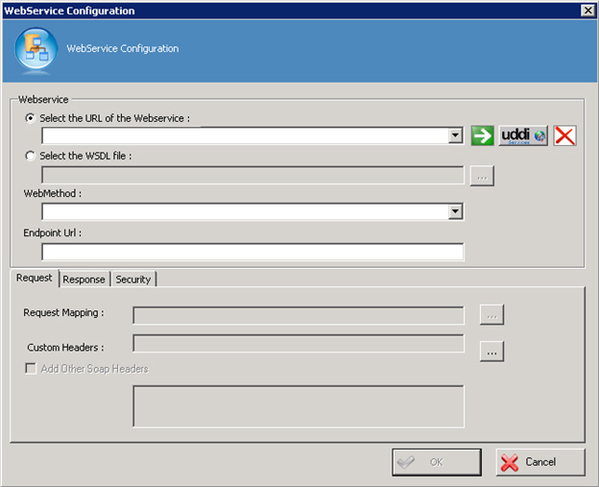599x487 pixels.
Task: Click into the Endpoint Url field
Action: coord(252,252)
